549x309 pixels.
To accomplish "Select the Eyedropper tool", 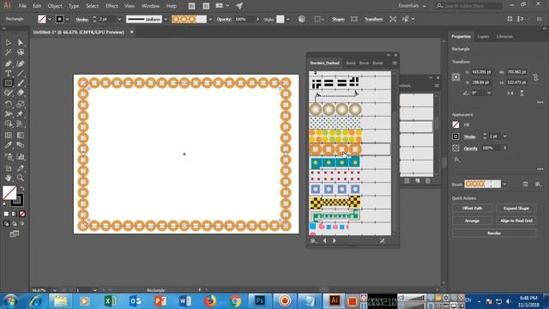I will [x=9, y=145].
